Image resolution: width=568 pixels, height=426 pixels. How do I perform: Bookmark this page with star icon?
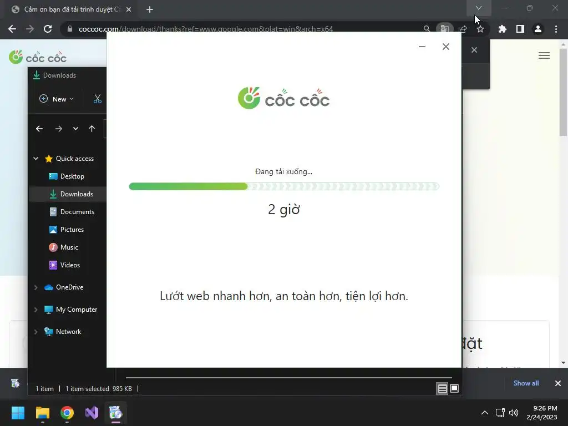(x=480, y=29)
